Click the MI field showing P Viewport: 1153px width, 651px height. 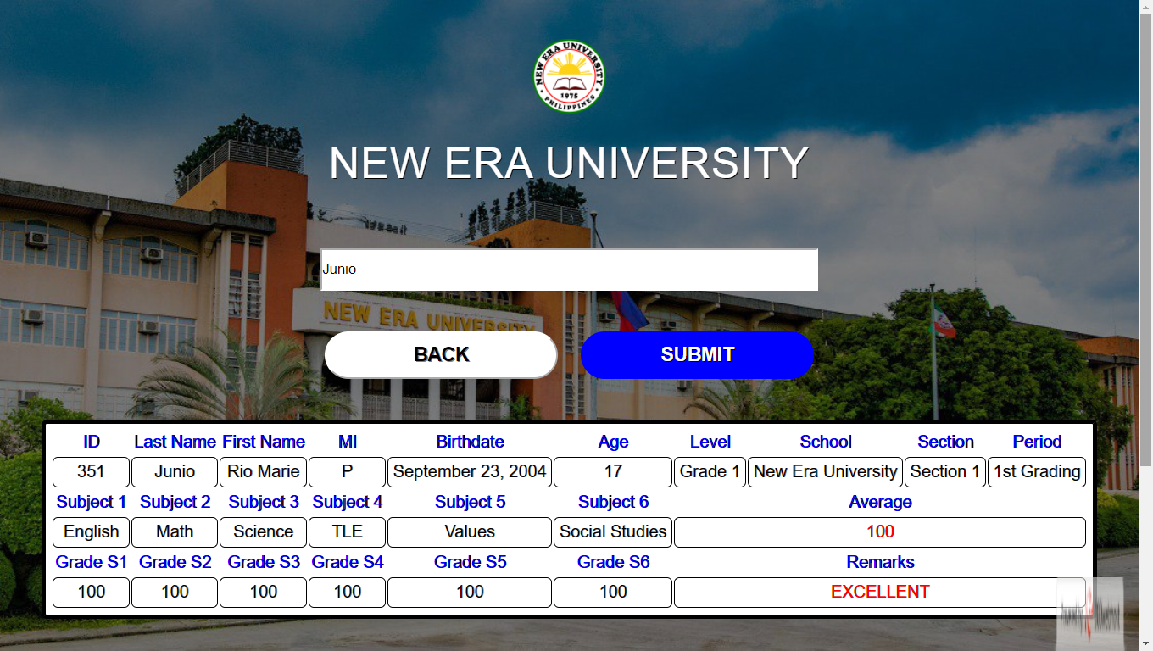[x=347, y=472]
